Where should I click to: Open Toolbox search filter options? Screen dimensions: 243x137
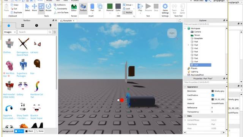(55, 32)
